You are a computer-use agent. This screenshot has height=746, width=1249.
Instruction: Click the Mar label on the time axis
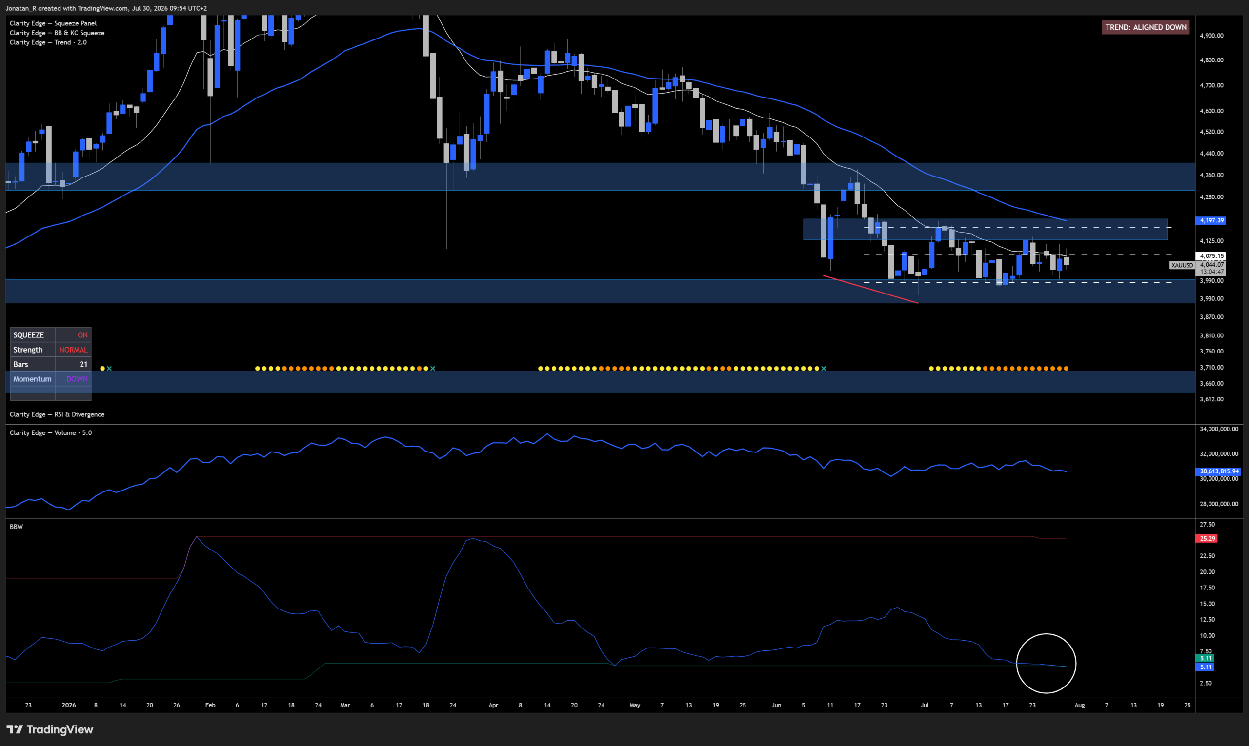point(344,705)
